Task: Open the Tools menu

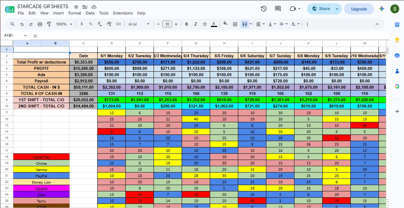Action: click(104, 13)
